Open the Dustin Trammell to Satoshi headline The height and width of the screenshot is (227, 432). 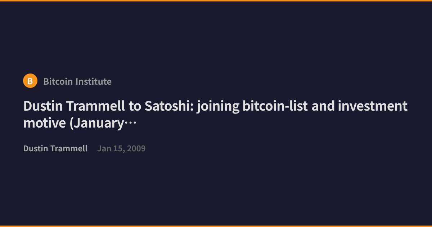click(215, 115)
